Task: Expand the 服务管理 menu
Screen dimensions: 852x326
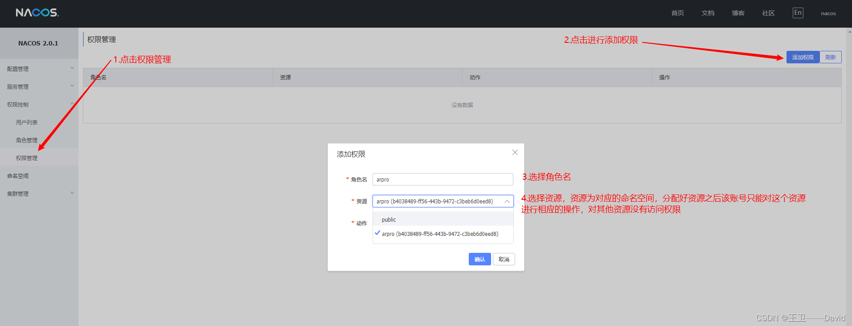Action: pos(39,87)
